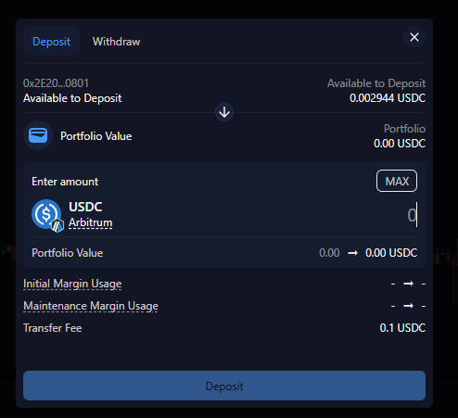Click the down arrow swap icon
The width and height of the screenshot is (458, 418).
point(224,112)
